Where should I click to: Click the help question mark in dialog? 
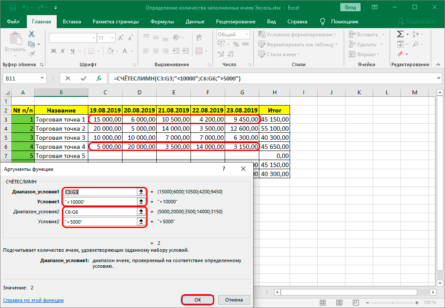coord(224,169)
